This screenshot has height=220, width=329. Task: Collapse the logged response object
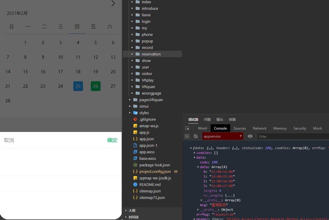[191, 148]
